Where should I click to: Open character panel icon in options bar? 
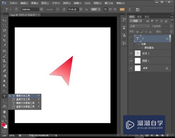pos(138,9)
